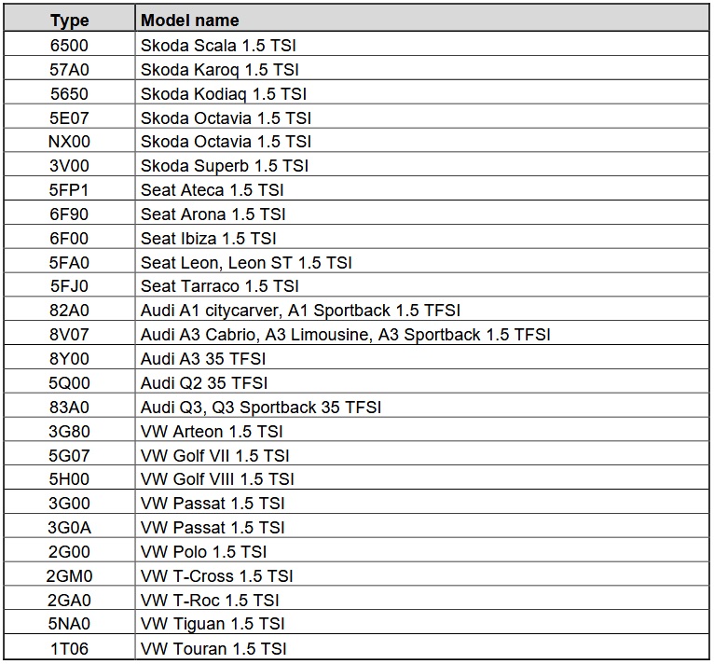Select the 6500 type cell
714x664 pixels.
69,45
